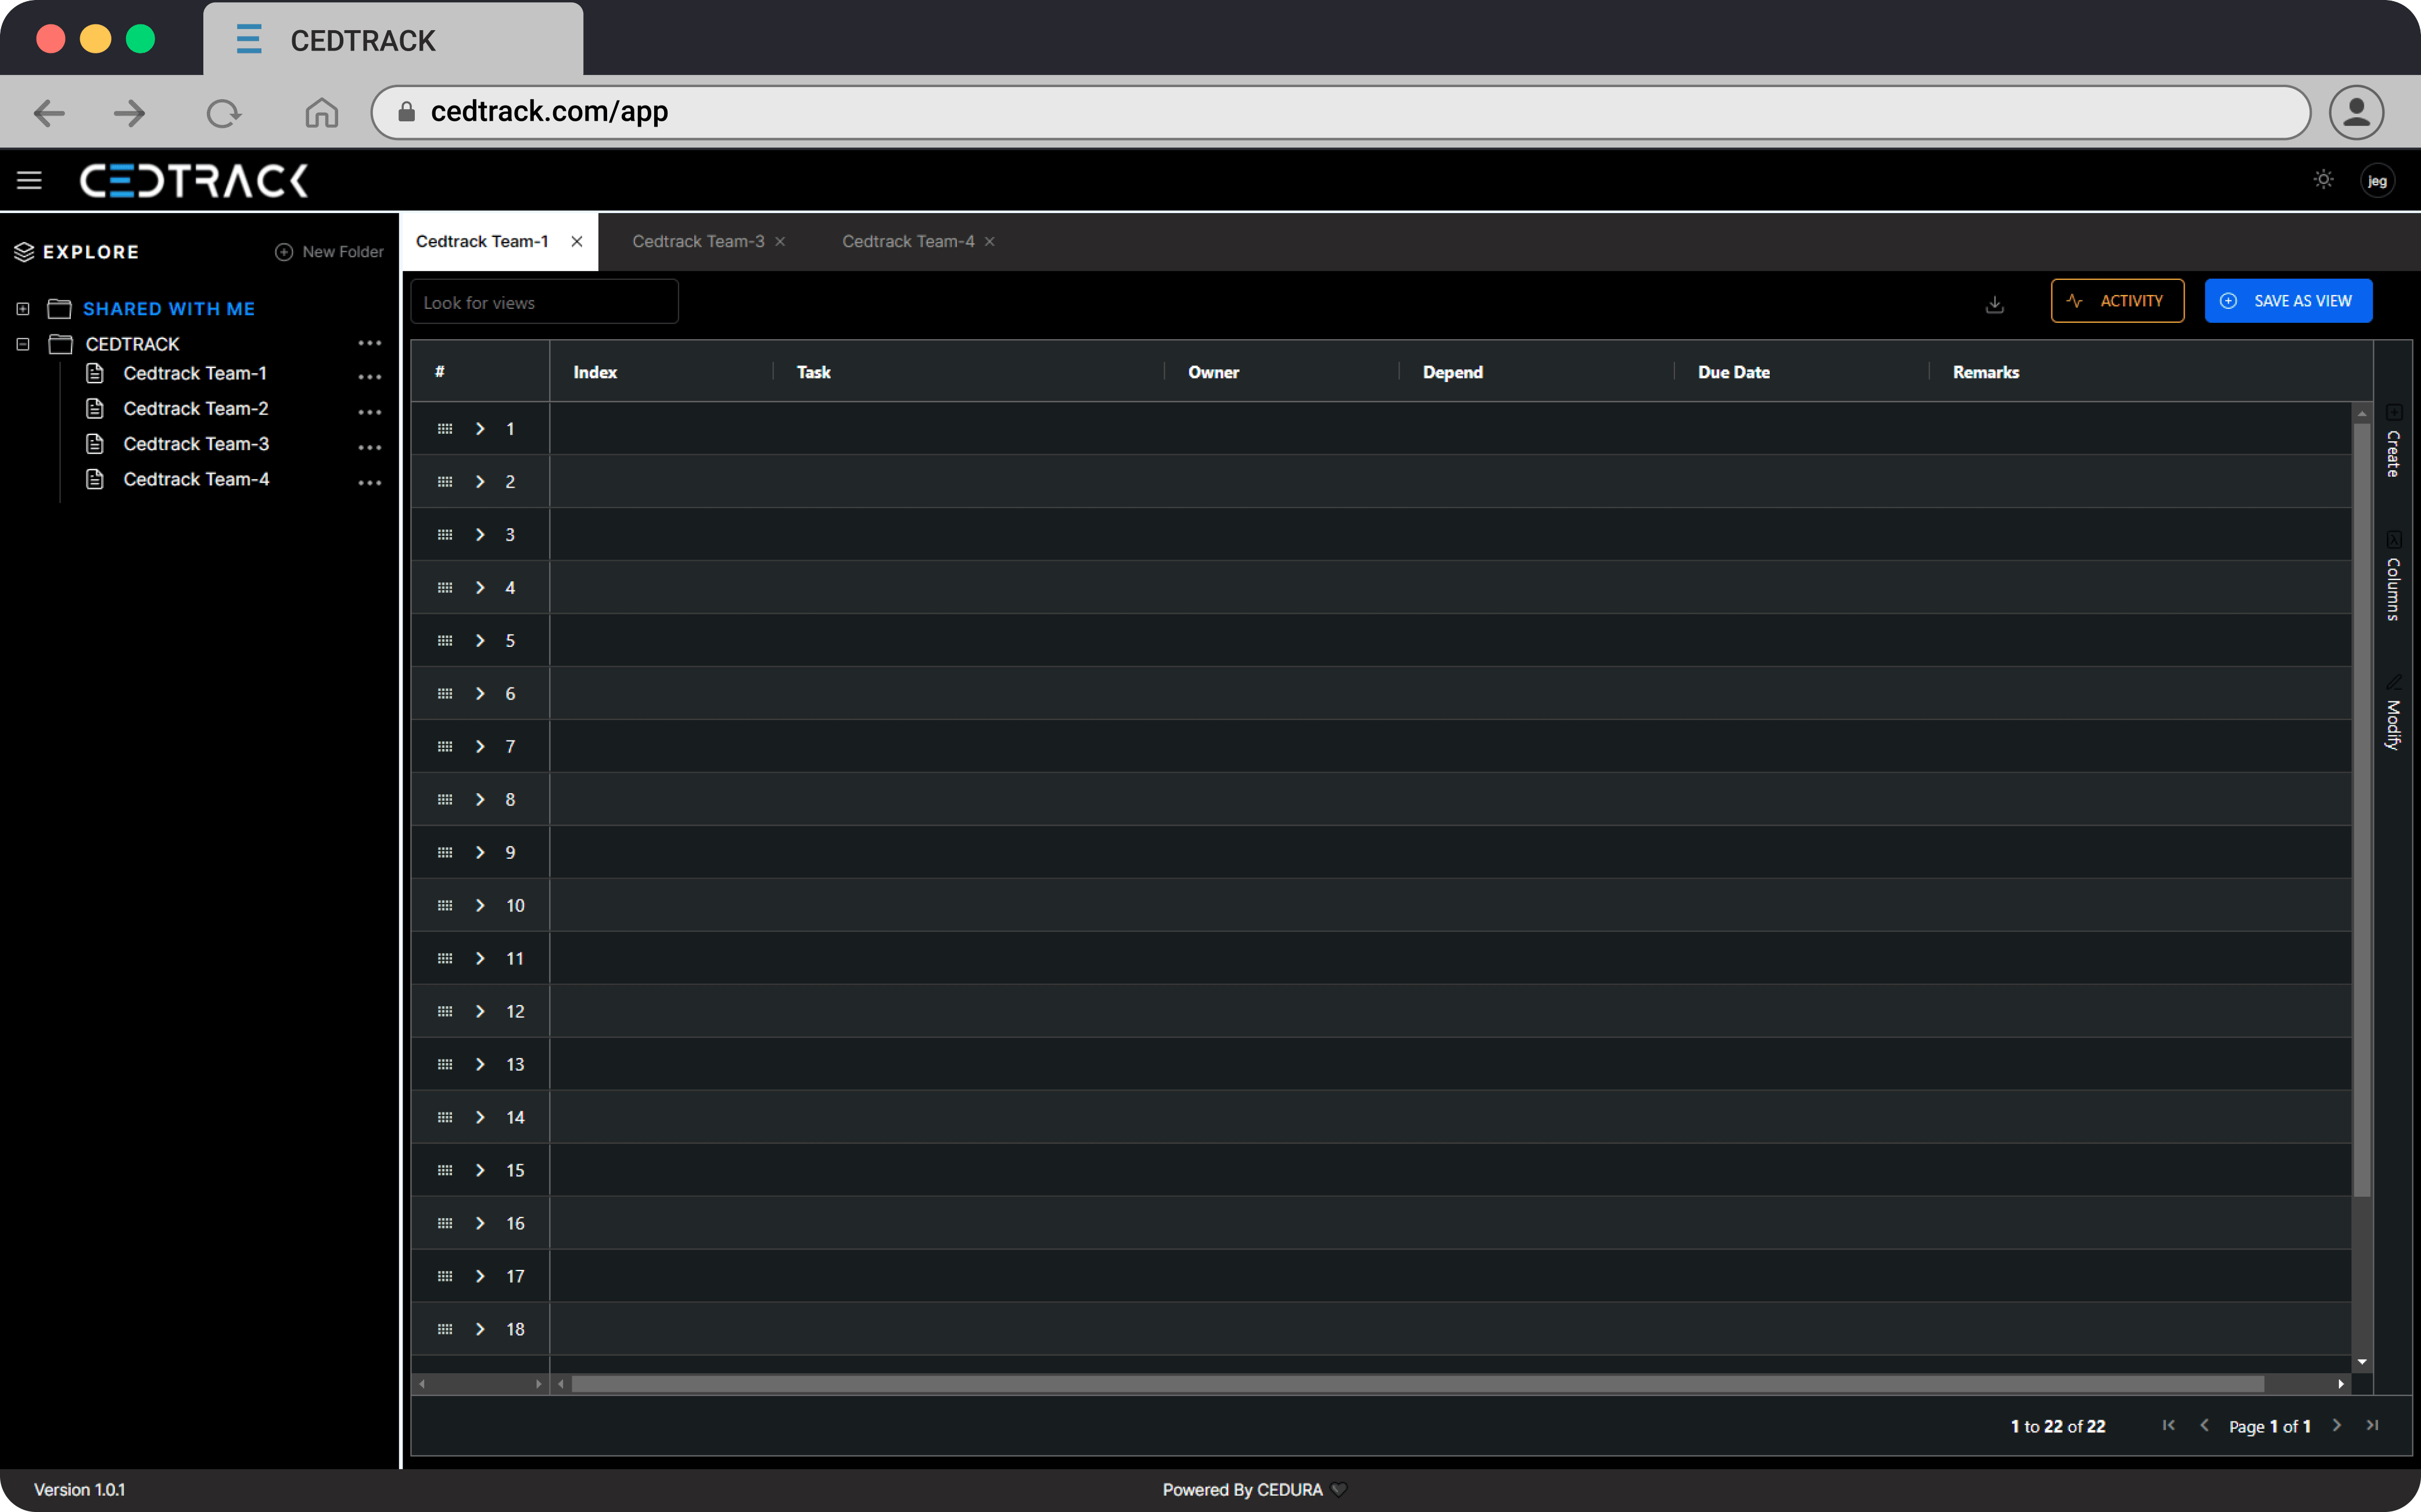Click the browser home icon

point(321,113)
